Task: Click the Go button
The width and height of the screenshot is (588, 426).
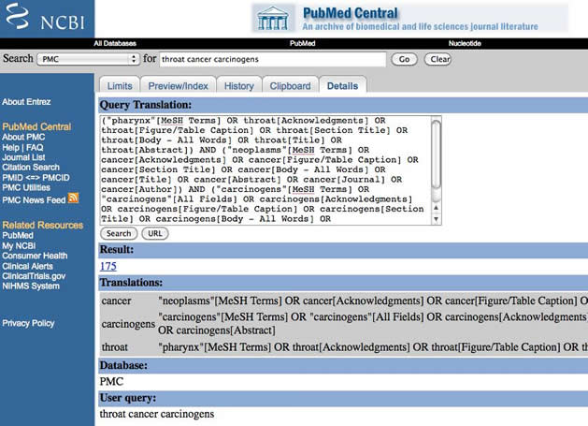Action: click(x=404, y=59)
